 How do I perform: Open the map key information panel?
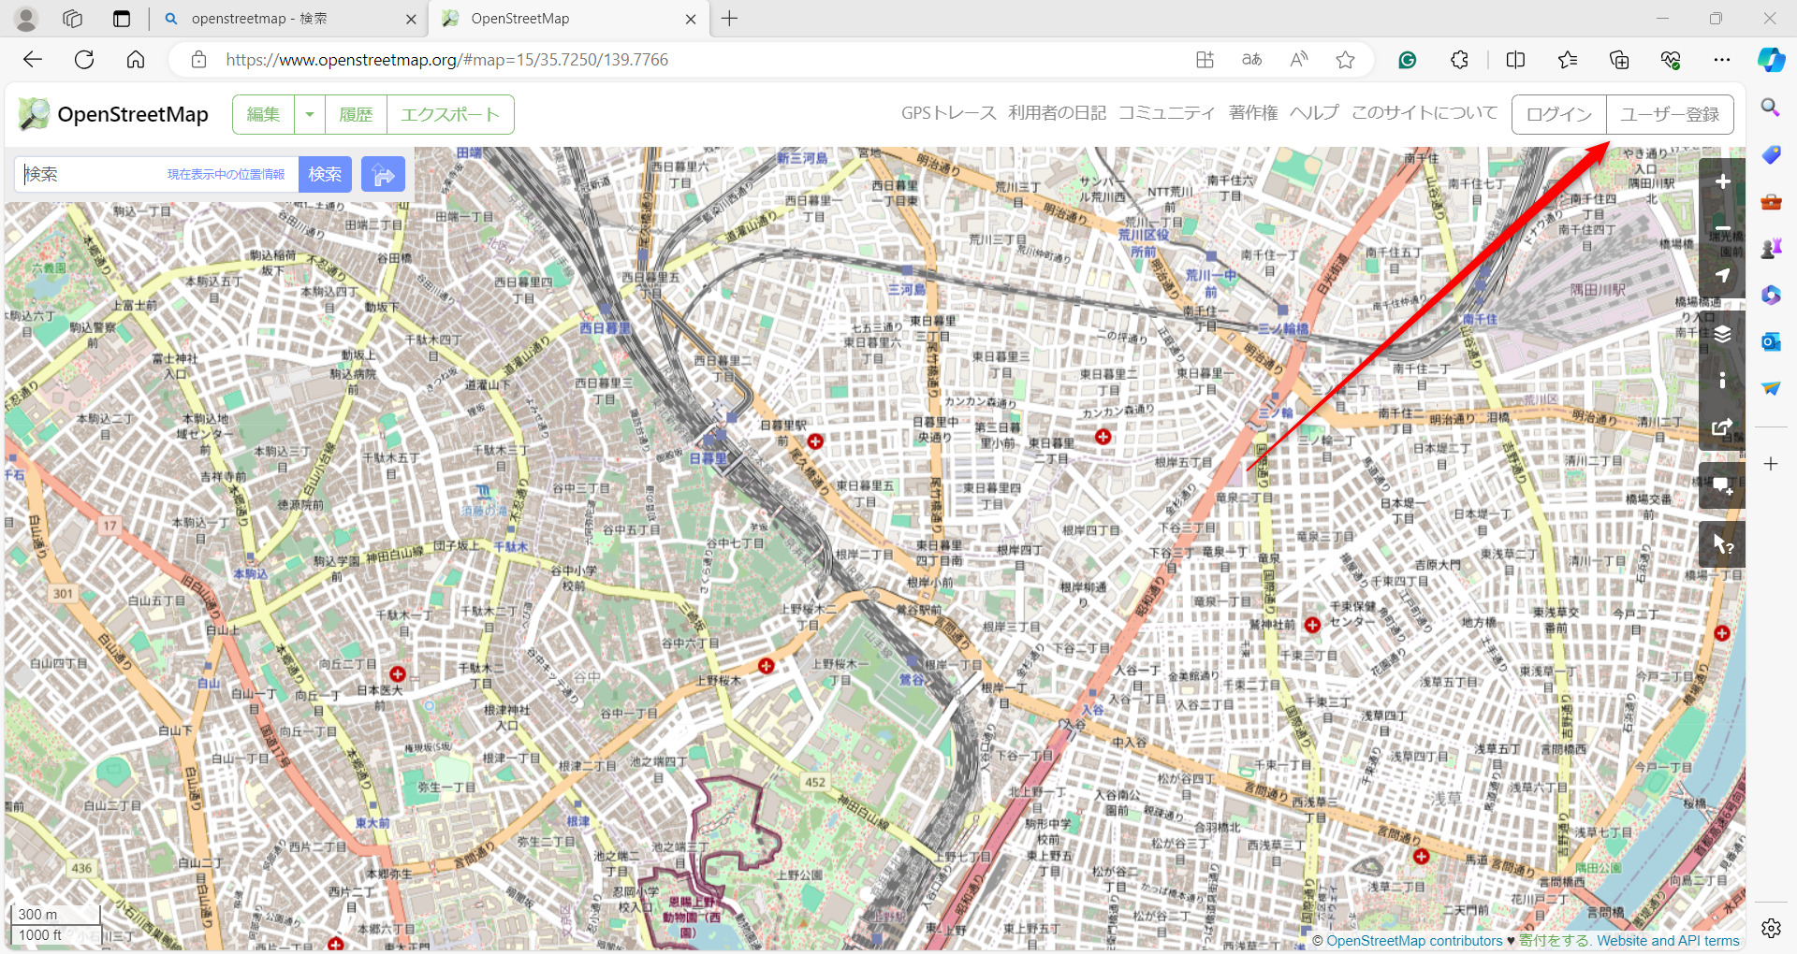1721,380
